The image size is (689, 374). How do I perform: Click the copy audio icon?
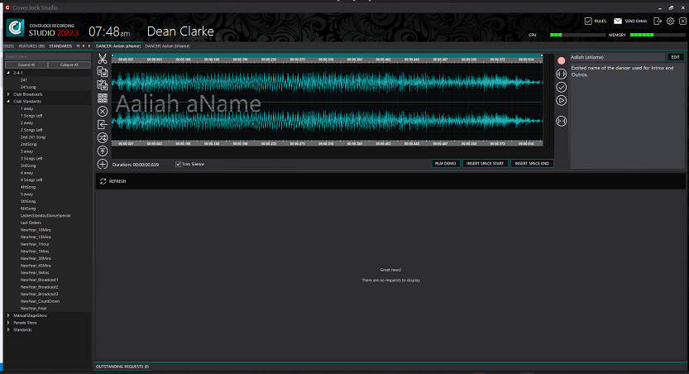click(103, 72)
